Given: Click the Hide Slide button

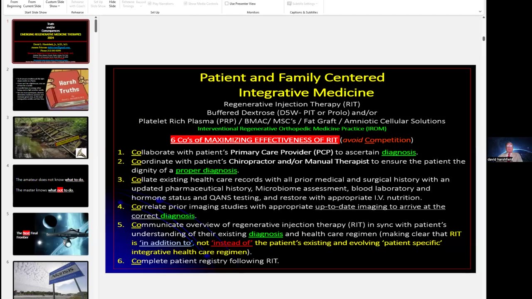Looking at the screenshot, I should (112, 4).
